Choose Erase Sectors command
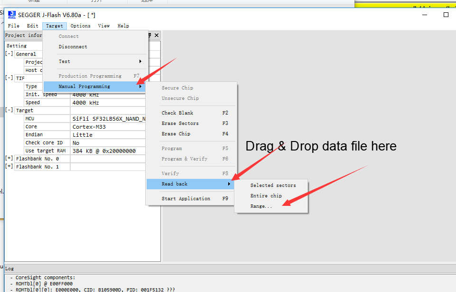The width and height of the screenshot is (456, 292). click(191, 123)
